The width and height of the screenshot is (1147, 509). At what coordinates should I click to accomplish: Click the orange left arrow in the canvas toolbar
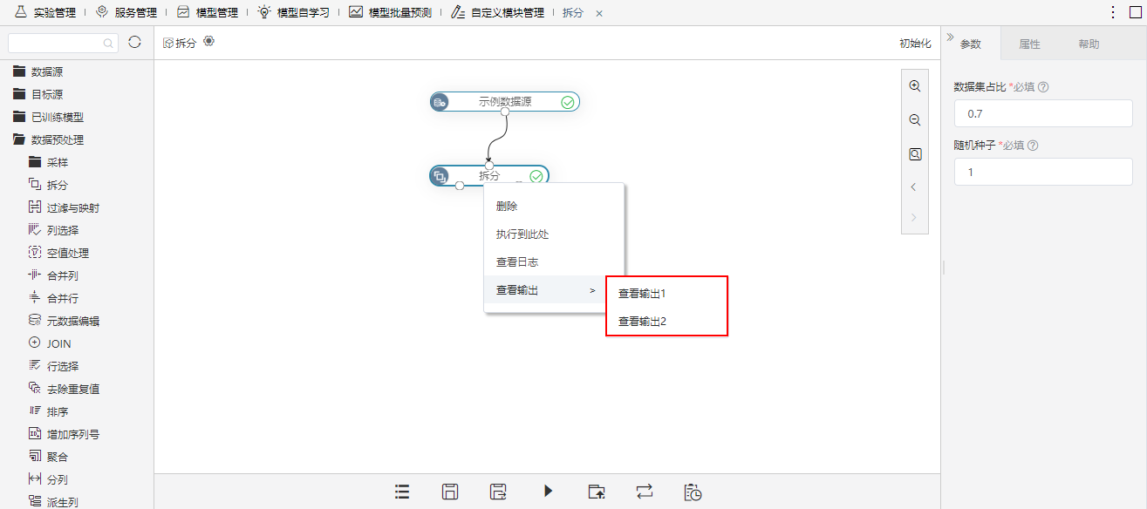(x=914, y=187)
